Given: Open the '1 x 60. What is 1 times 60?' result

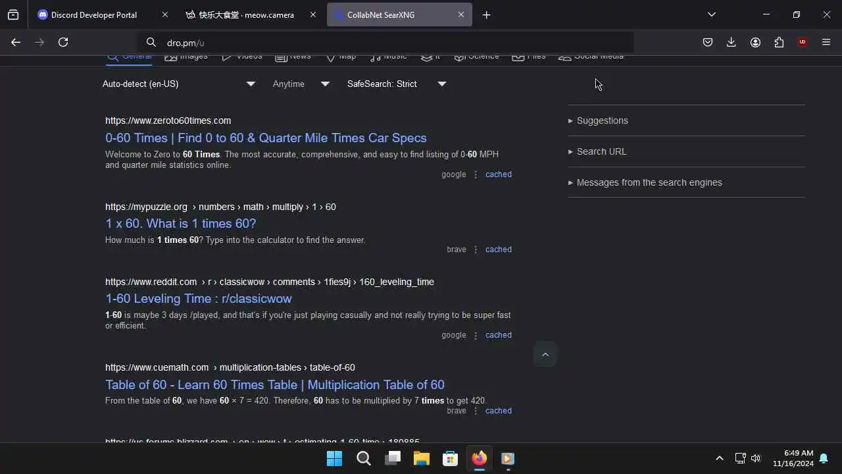Looking at the screenshot, I should point(180,223).
